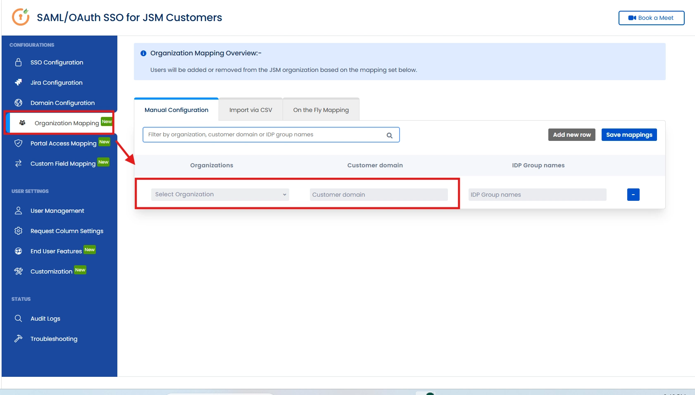Click the miniOrange logo icon
Viewport: 695px width, 395px height.
click(21, 17)
